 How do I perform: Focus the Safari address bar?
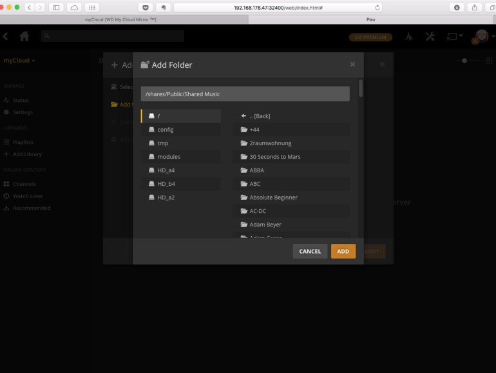[x=278, y=8]
